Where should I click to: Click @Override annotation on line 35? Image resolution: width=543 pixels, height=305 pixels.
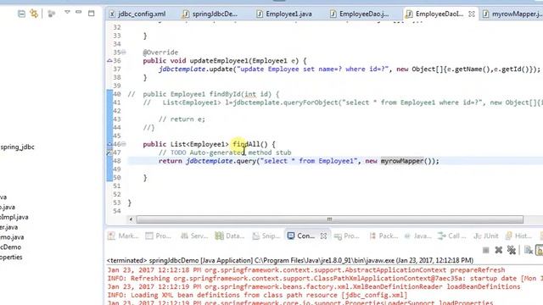(x=160, y=53)
